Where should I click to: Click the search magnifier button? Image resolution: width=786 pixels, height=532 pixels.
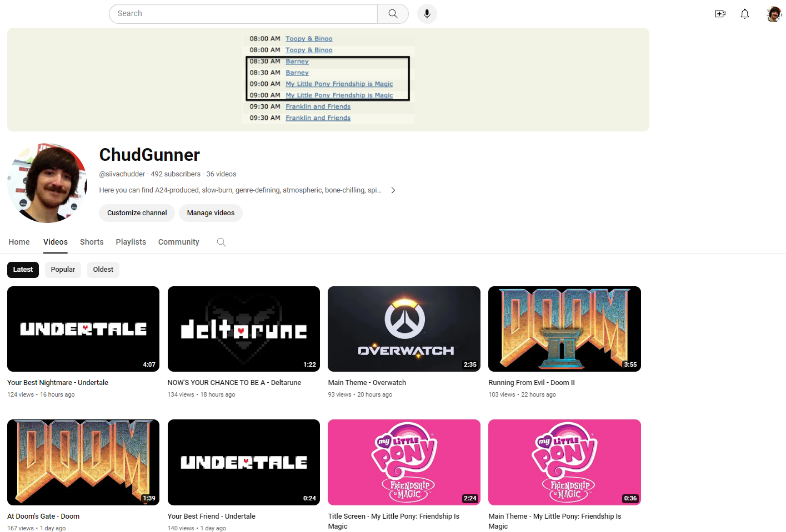pyautogui.click(x=393, y=14)
